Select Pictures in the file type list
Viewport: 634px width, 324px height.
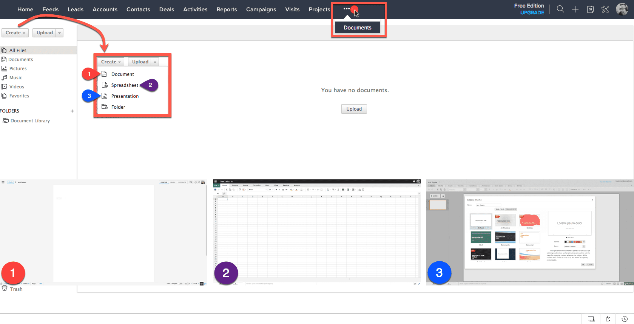[18, 69]
